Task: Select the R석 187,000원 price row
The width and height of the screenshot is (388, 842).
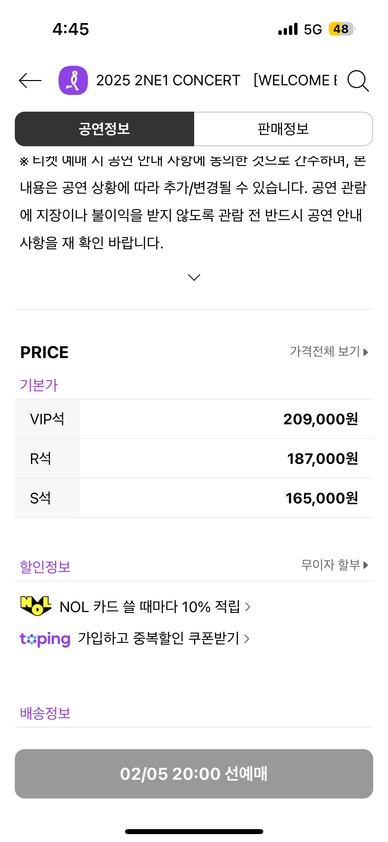Action: pyautogui.click(x=194, y=459)
